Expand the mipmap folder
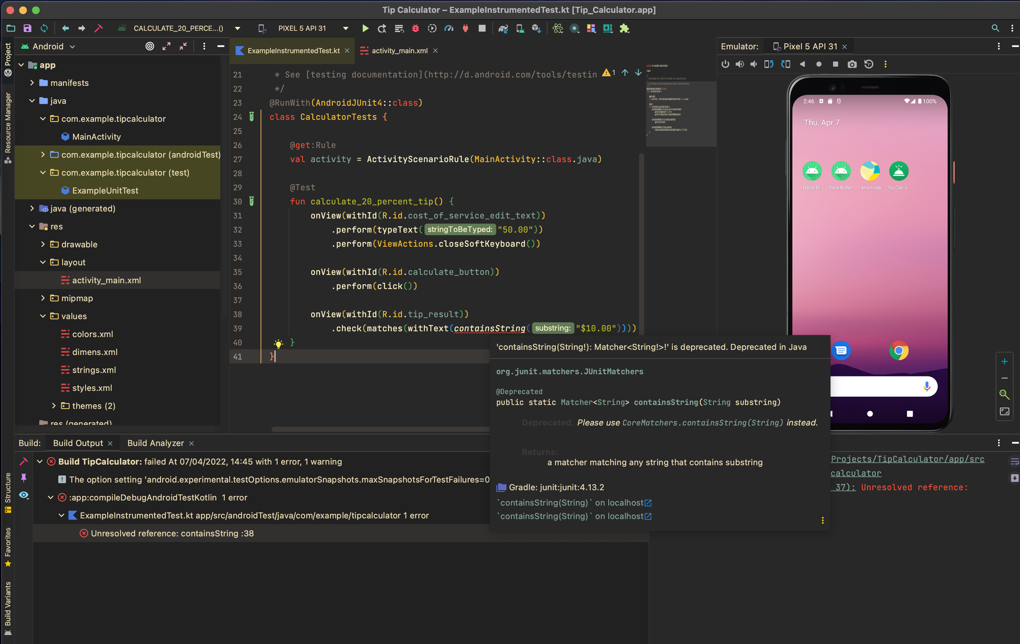The image size is (1020, 644). tap(43, 298)
